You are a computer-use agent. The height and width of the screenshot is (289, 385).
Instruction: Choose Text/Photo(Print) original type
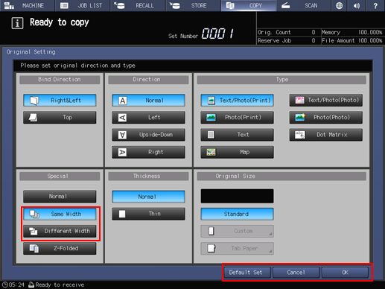238,101
